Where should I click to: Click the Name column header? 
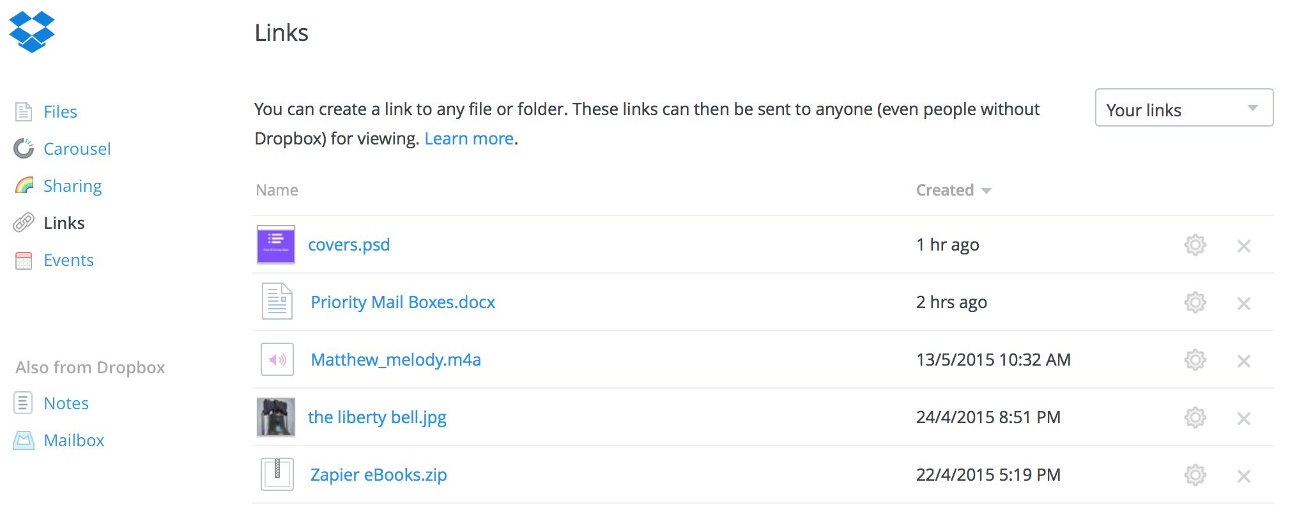pyautogui.click(x=277, y=190)
